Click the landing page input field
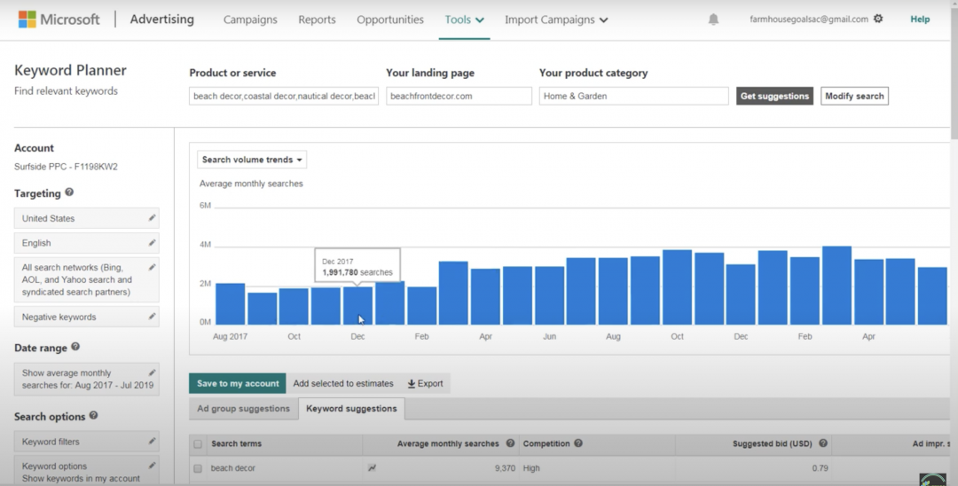 tap(459, 96)
